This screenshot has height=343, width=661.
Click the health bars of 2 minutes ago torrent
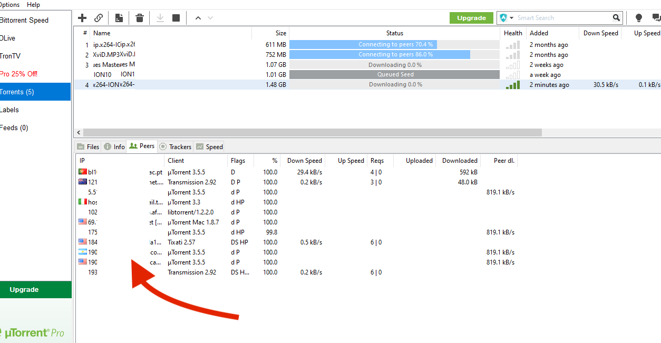[512, 84]
